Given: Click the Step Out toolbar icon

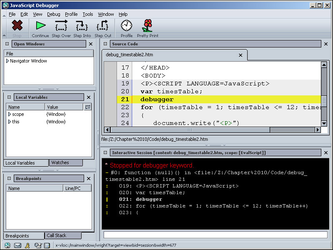Looking at the screenshot, I should 102,26.
